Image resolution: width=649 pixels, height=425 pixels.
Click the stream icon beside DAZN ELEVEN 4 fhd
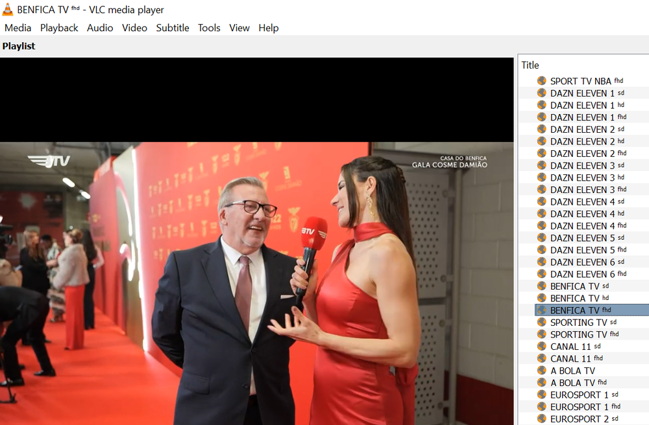(541, 225)
